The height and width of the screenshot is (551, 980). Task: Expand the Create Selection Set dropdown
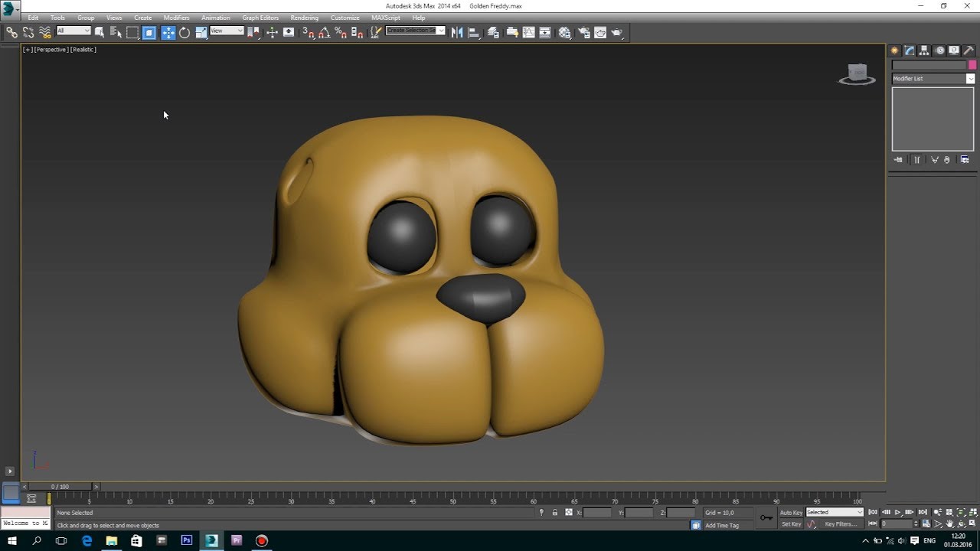[x=441, y=31]
